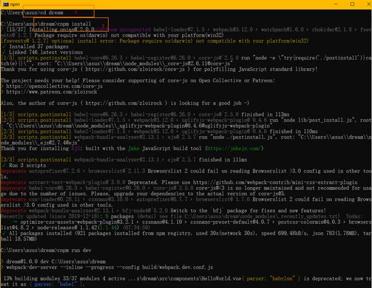The height and width of the screenshot is (288, 372).
Task: Click 'optimize-css-assets-webpack-plugin@3.2.1' text
Action: 77,222
